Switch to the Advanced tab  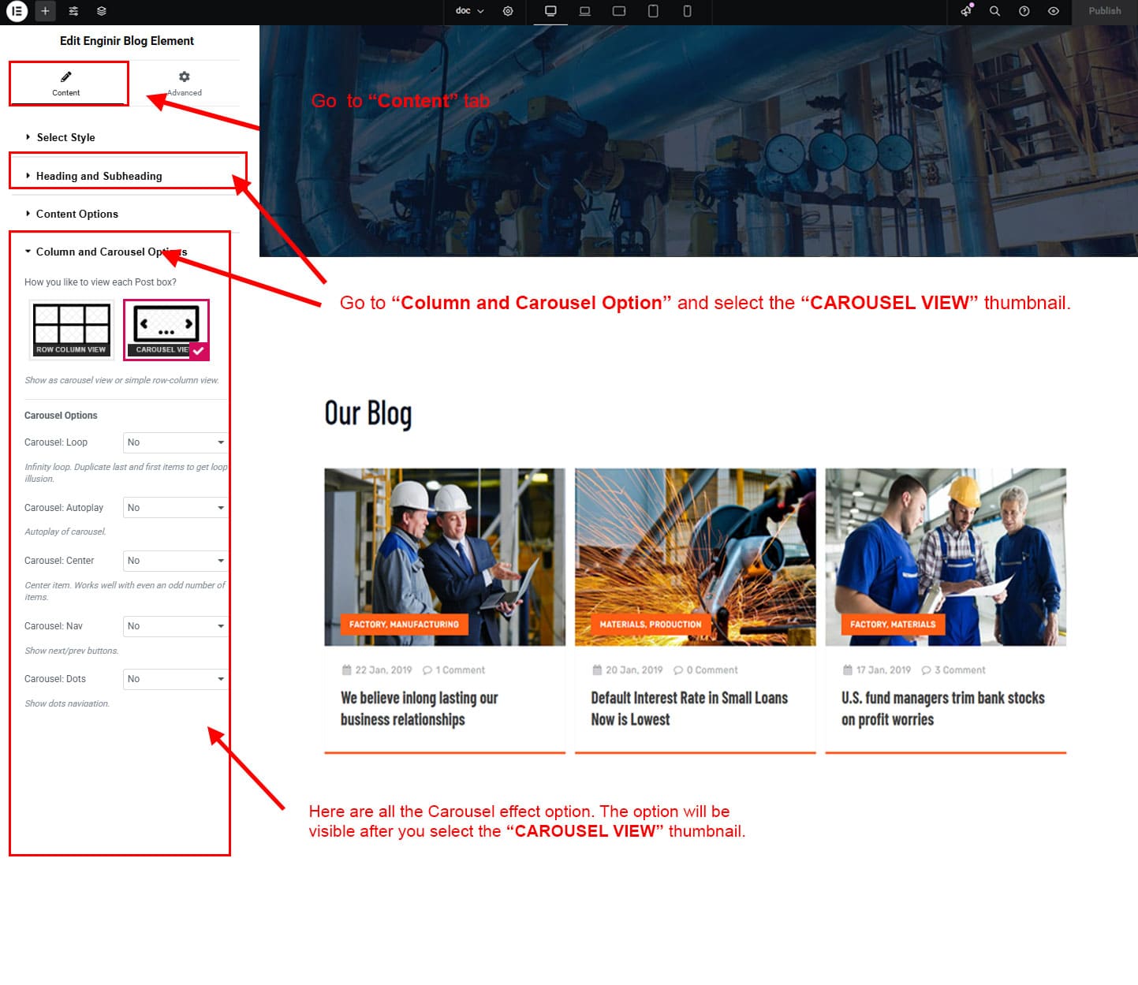(x=184, y=83)
